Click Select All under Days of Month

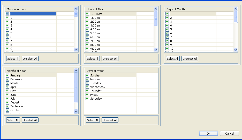click(x=173, y=59)
